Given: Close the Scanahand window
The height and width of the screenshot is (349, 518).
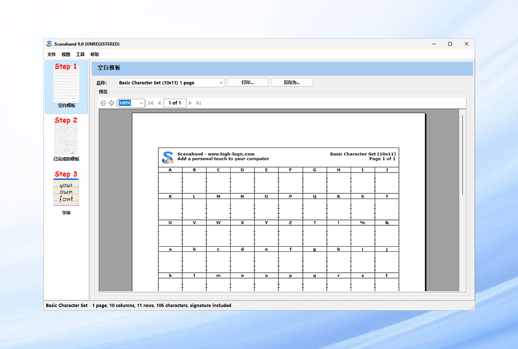Looking at the screenshot, I should 467,44.
